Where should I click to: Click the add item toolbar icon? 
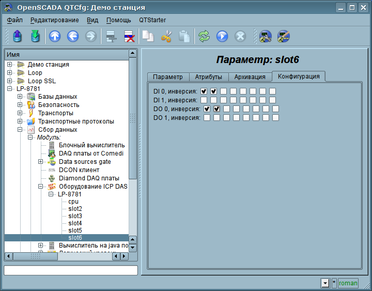(x=110, y=36)
